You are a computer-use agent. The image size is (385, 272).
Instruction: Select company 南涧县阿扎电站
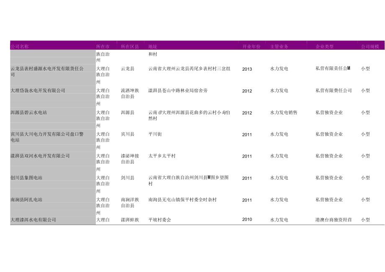click(26, 199)
